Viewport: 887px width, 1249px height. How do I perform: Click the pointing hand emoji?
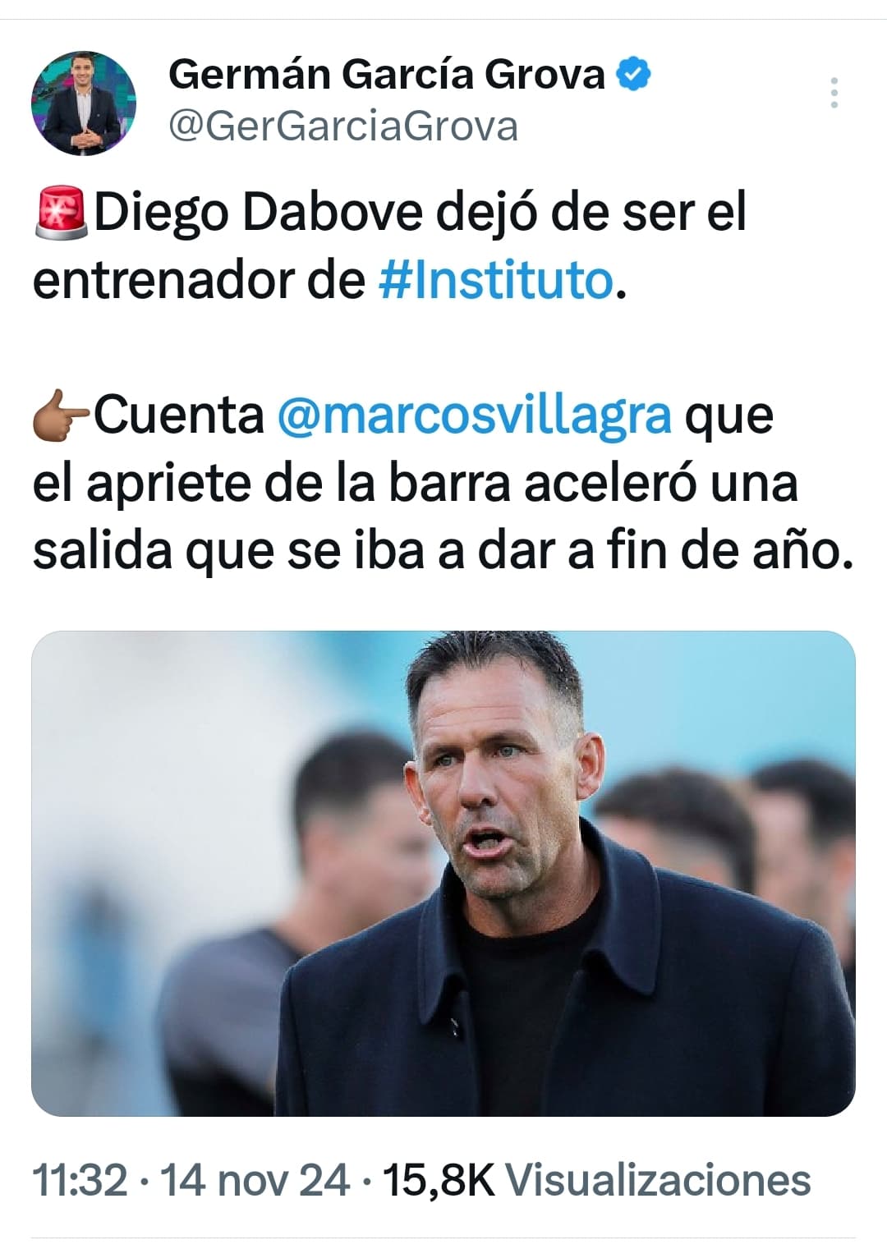(61, 416)
